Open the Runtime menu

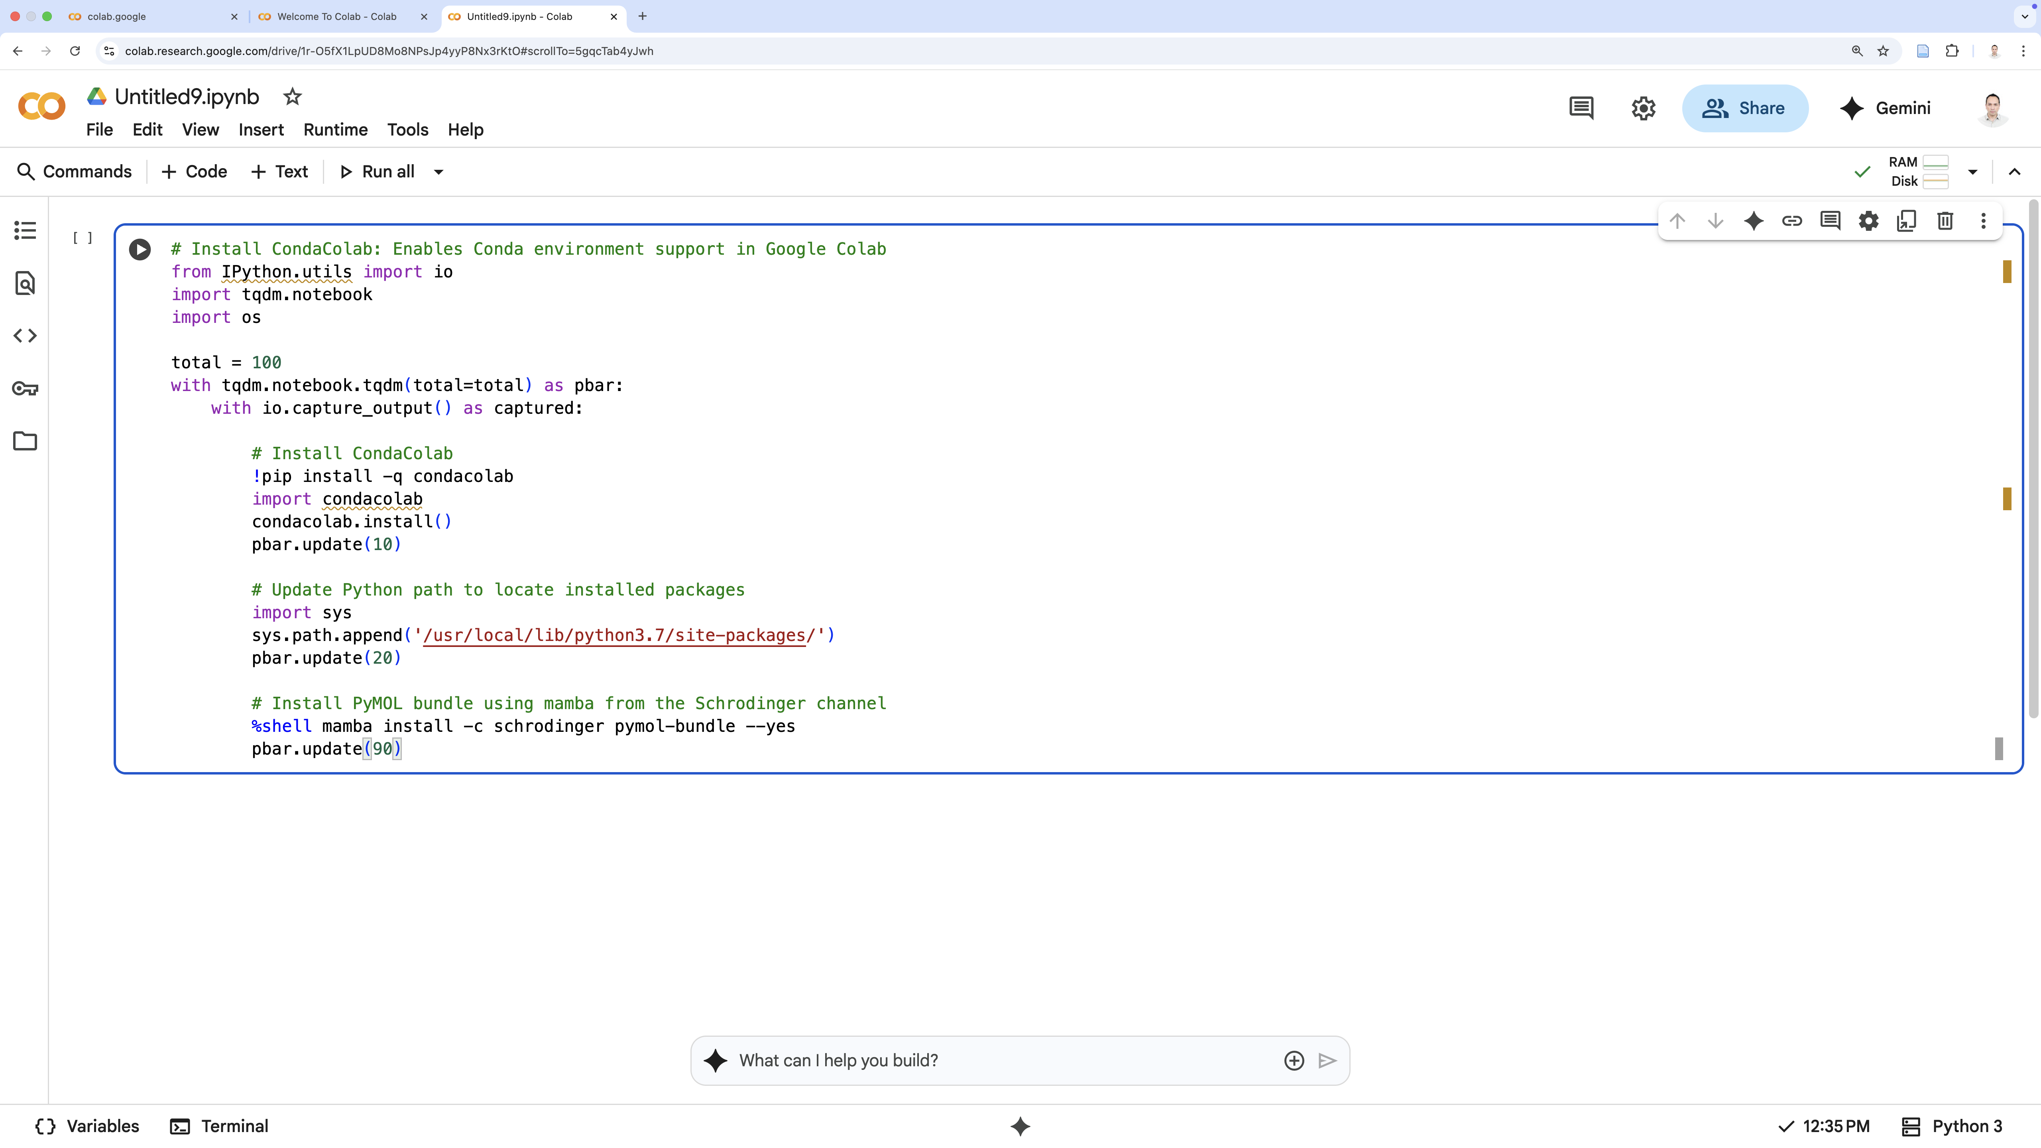tap(335, 130)
